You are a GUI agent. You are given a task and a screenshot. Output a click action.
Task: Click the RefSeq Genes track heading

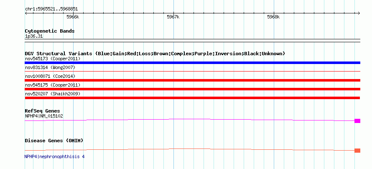[x=43, y=111]
